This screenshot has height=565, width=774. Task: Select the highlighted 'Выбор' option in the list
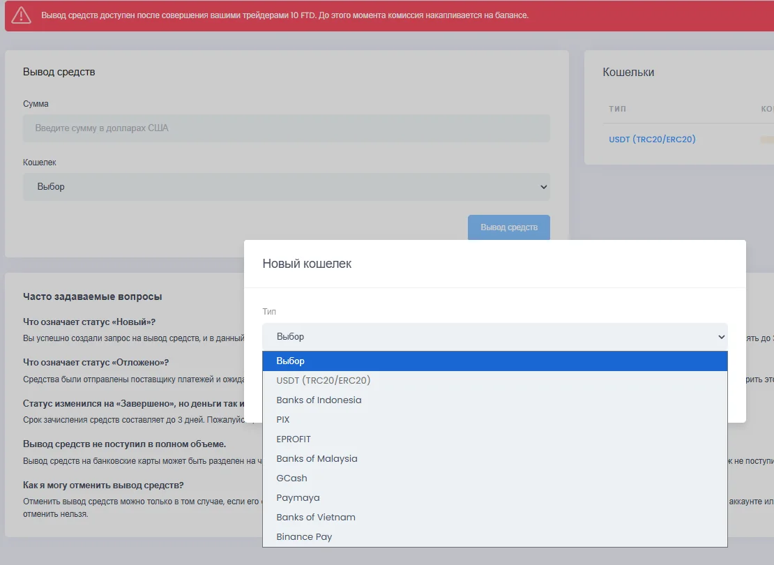(x=494, y=361)
